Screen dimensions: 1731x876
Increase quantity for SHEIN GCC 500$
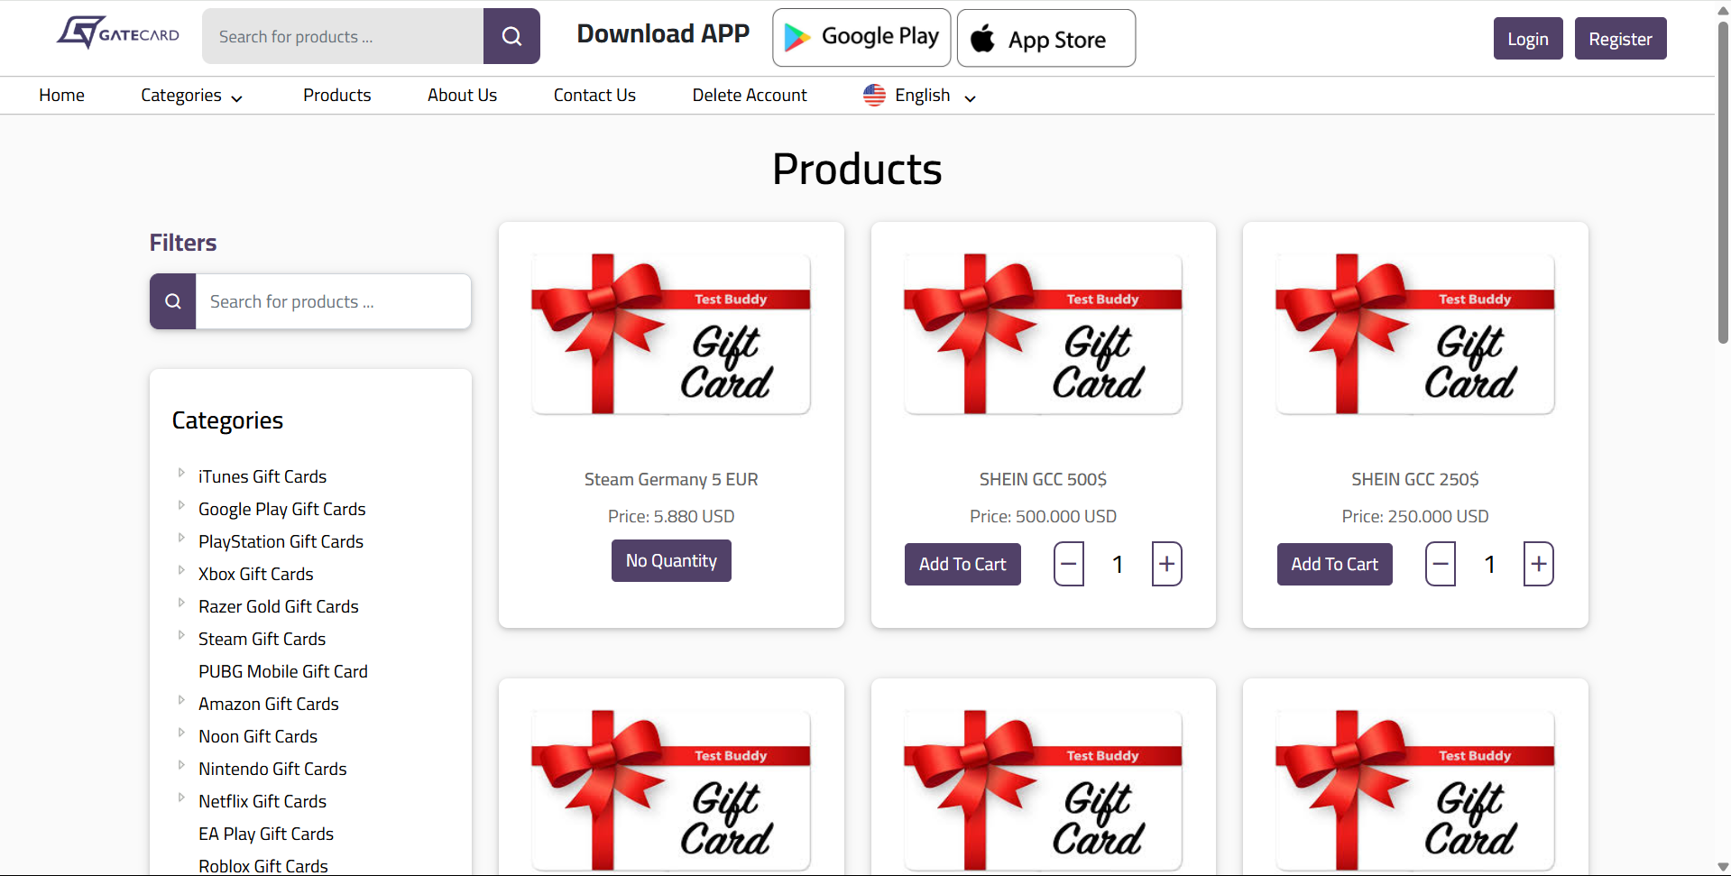coord(1166,564)
